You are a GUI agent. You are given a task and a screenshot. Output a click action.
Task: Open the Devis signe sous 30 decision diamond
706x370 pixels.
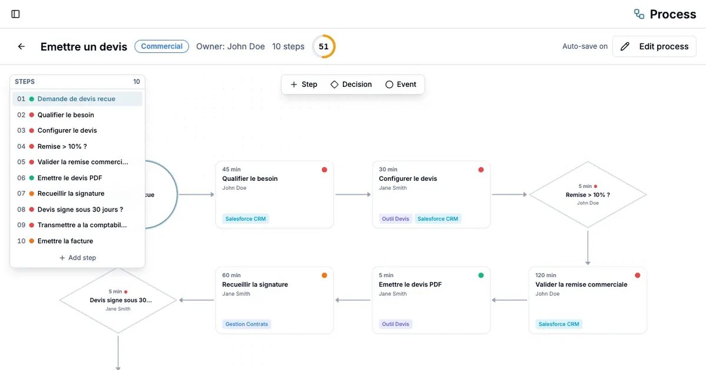click(x=118, y=300)
